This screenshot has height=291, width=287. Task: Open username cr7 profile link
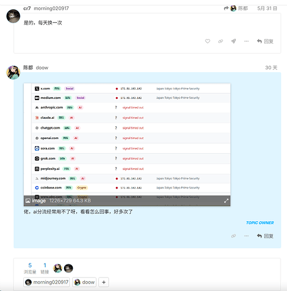pyautogui.click(x=27, y=8)
